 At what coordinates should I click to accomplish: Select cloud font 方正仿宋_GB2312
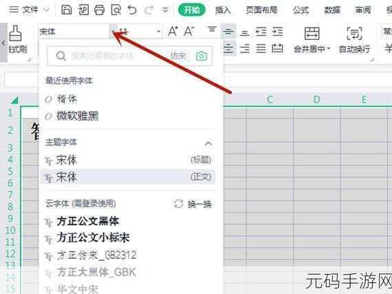click(96, 255)
